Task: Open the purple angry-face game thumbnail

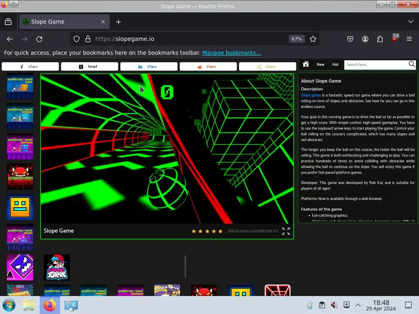Action: click(x=20, y=267)
